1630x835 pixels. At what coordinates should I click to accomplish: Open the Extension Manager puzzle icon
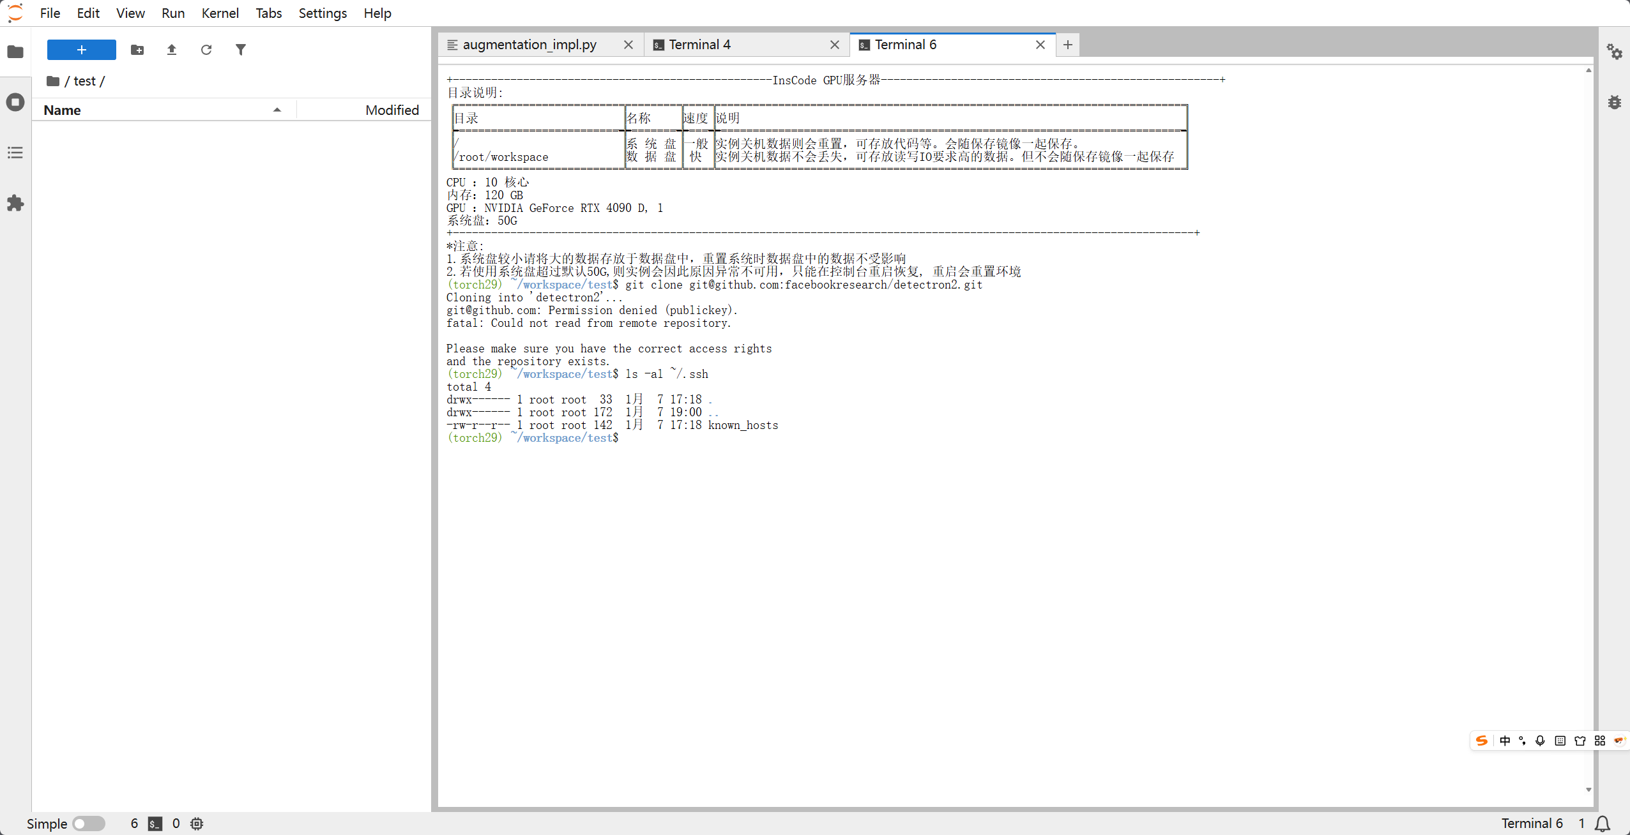(15, 203)
